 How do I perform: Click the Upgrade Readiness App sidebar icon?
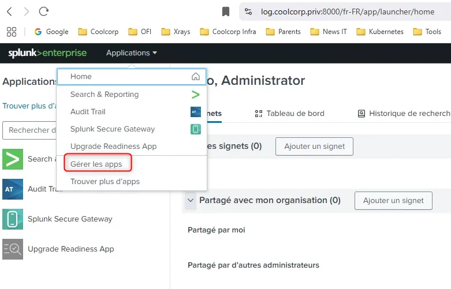click(13, 249)
